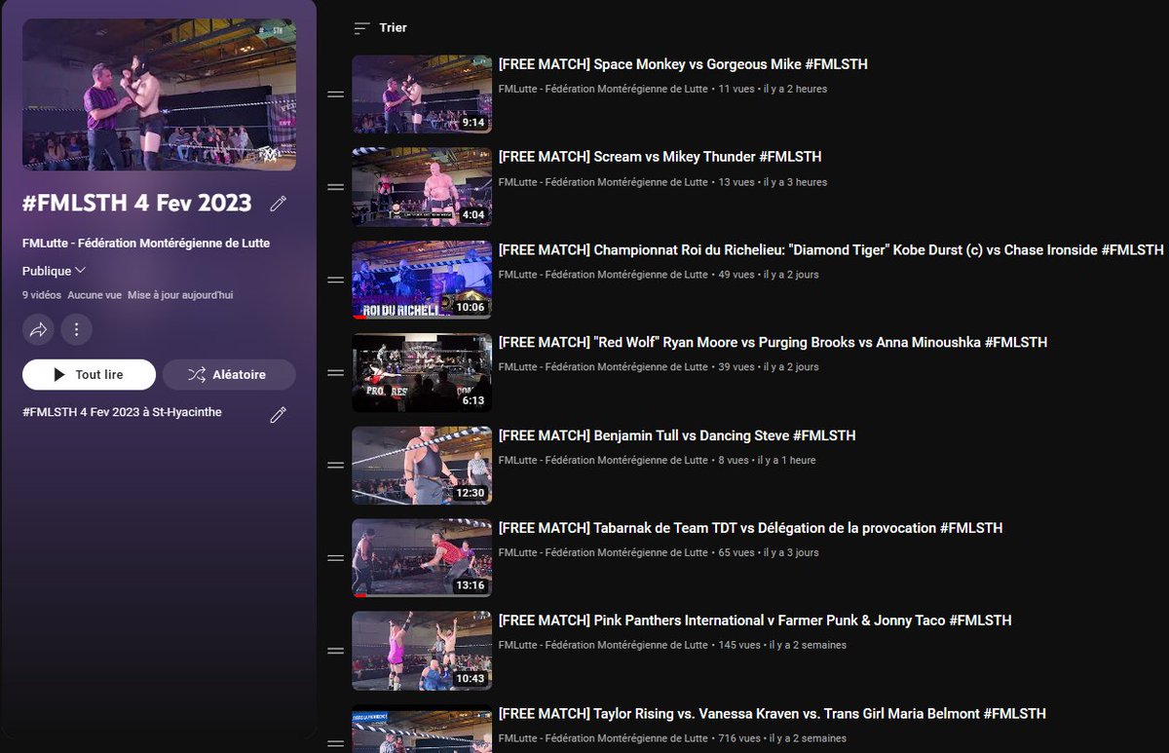Click '716 vues' text on Taylor Rising row
Image resolution: width=1169 pixels, height=753 pixels.
click(x=737, y=738)
